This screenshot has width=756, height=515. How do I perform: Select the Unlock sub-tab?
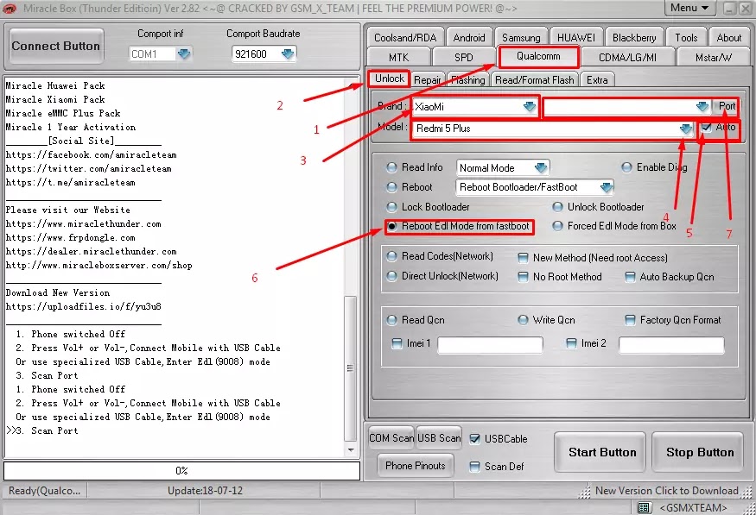pos(389,79)
